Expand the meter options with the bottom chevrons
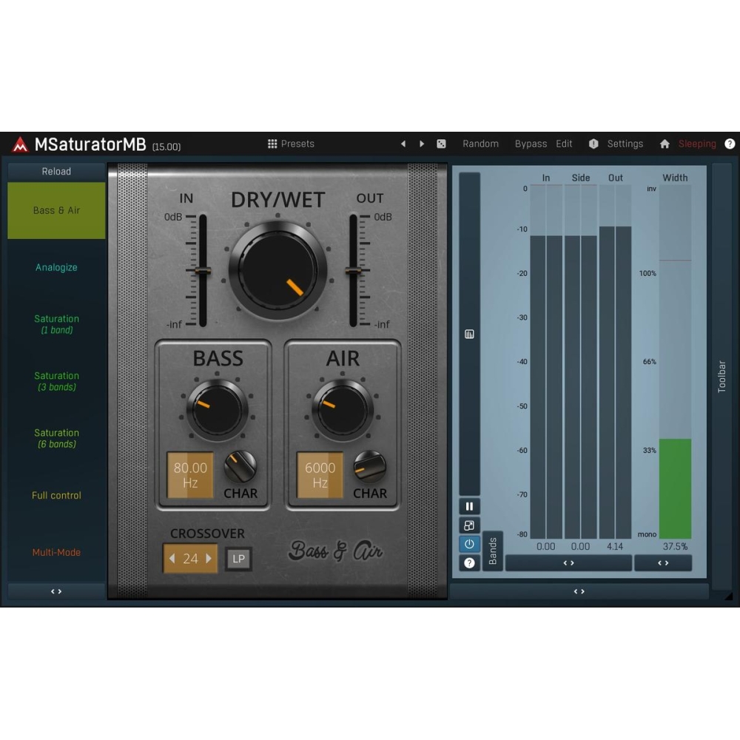Viewport: 740px width, 740px height. 579,591
